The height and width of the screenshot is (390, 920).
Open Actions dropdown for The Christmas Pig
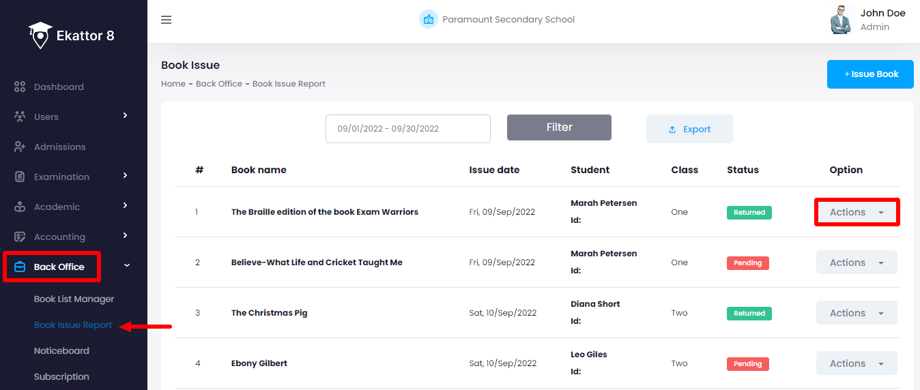857,313
